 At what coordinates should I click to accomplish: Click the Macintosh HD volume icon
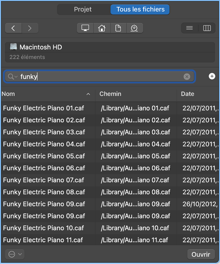coord(13,47)
